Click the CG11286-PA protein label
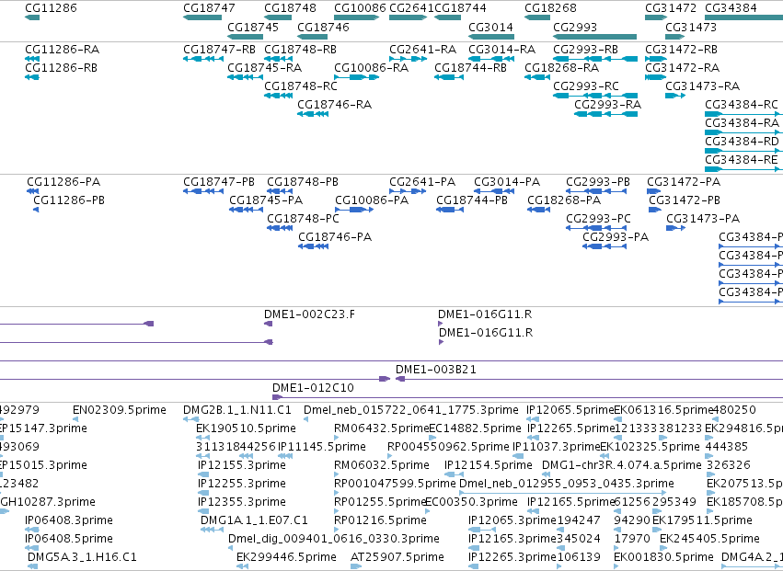This screenshot has width=783, height=571. point(63,182)
